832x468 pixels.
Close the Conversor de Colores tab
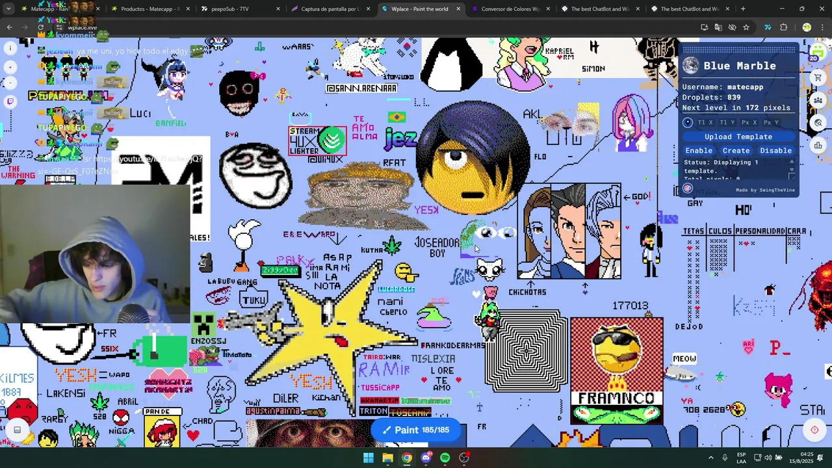coord(548,9)
